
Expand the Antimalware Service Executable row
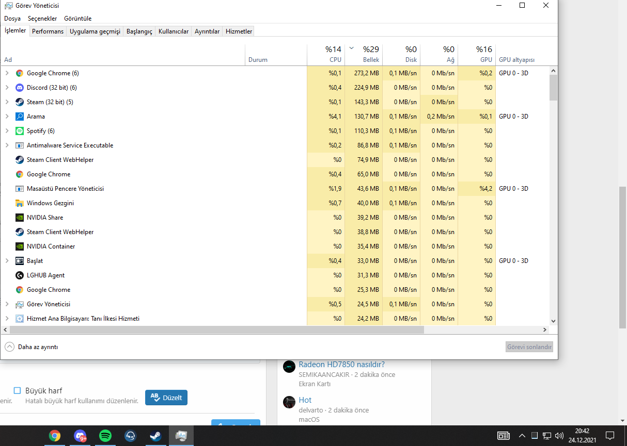(7, 145)
